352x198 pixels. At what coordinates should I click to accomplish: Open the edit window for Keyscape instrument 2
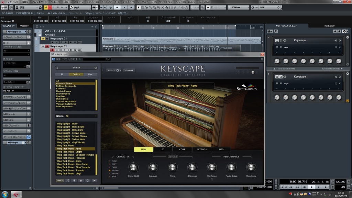pos(281,77)
